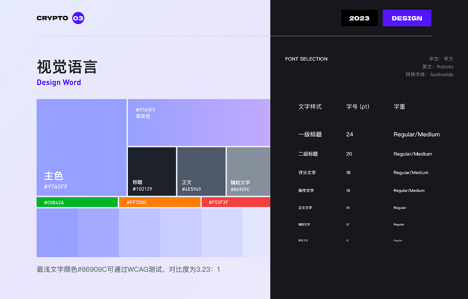The width and height of the screenshot is (468, 299).
Task: Click the #97A0FF 渐变色 gradient block
Action: coord(199,122)
